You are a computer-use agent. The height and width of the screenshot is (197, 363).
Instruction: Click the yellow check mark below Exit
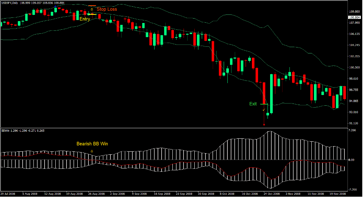(x=264, y=109)
